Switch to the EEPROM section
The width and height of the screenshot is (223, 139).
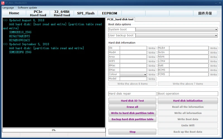110,13
